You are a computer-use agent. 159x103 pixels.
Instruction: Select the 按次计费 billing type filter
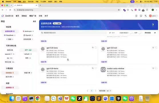tap(10, 77)
